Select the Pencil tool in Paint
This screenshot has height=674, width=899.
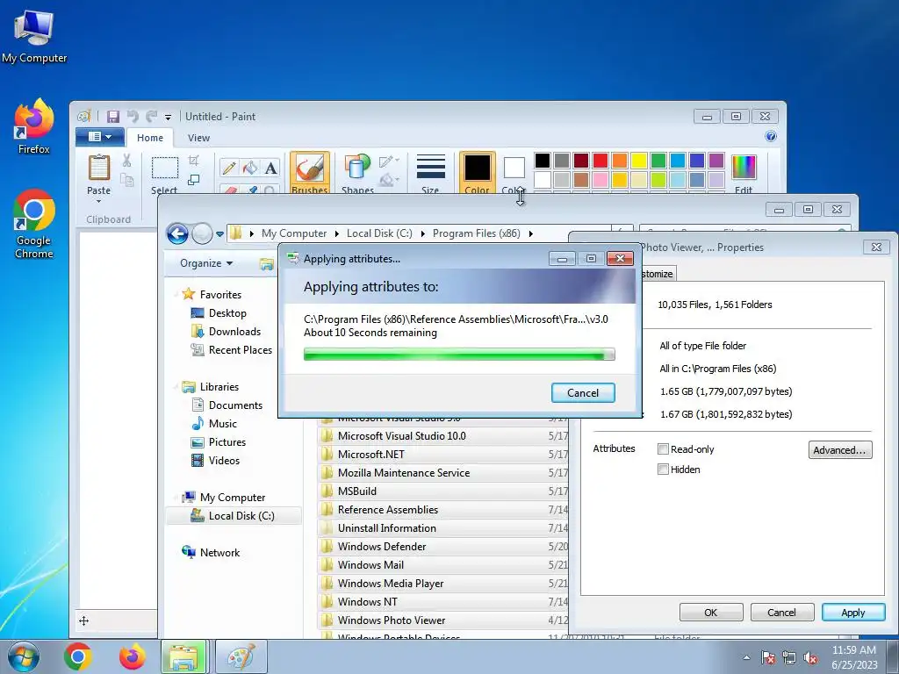pos(229,168)
